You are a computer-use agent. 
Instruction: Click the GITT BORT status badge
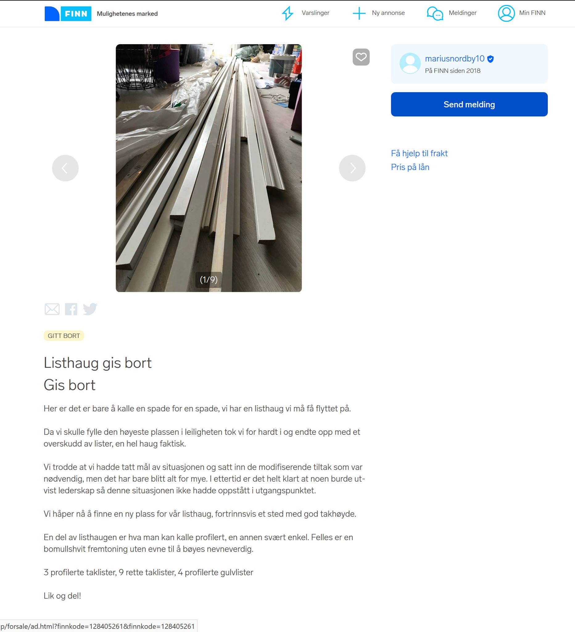click(64, 335)
